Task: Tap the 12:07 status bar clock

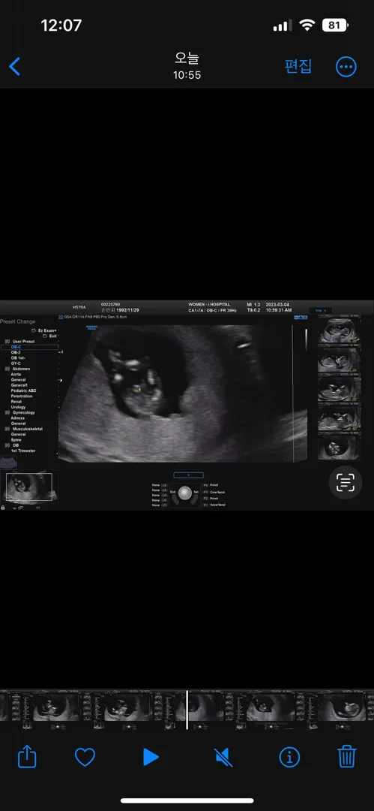Action: 61,25
